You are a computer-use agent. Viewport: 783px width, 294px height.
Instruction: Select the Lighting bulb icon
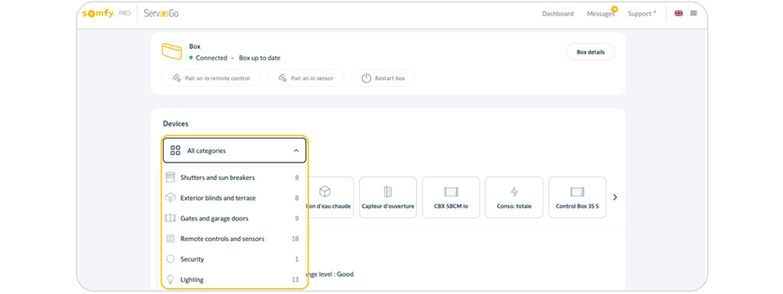[x=170, y=279]
